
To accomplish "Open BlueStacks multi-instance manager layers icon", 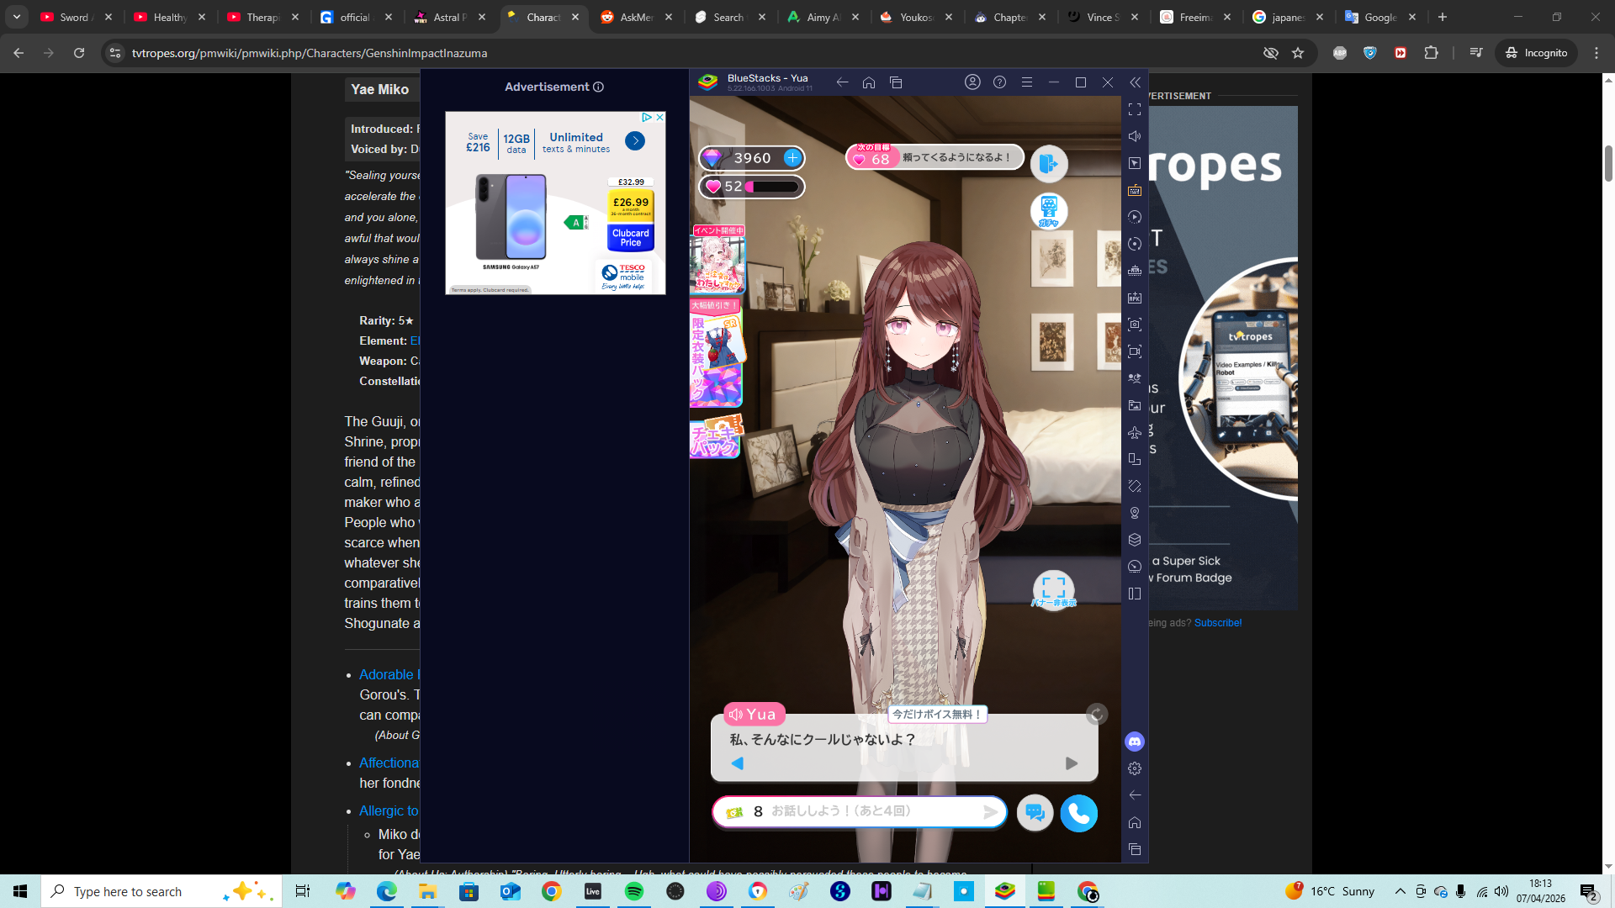I will [x=1135, y=540].
